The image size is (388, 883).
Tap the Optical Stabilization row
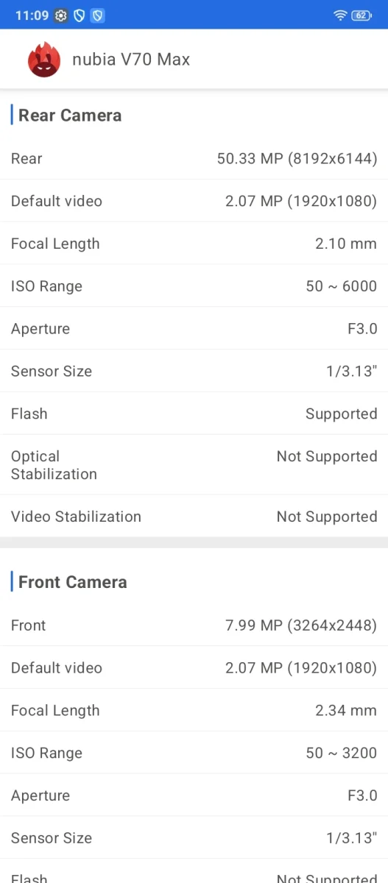pyautogui.click(x=194, y=465)
